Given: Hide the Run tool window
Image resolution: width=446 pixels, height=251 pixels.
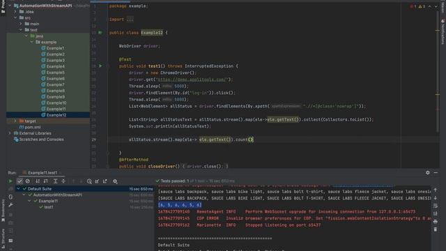Looking at the screenshot, I should tap(436, 172).
